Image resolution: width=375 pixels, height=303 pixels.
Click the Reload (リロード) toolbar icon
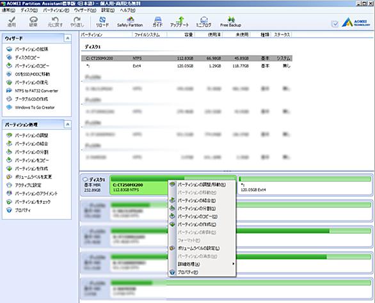tap(102, 20)
